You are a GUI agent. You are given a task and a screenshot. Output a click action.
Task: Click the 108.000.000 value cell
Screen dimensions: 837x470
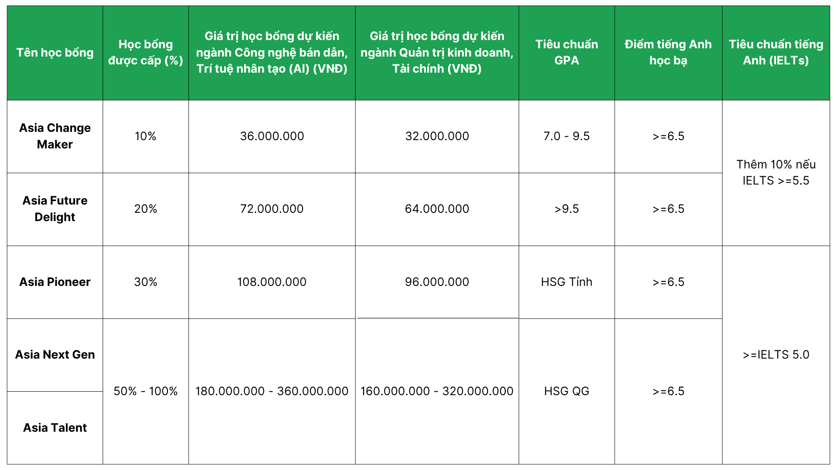tap(272, 282)
